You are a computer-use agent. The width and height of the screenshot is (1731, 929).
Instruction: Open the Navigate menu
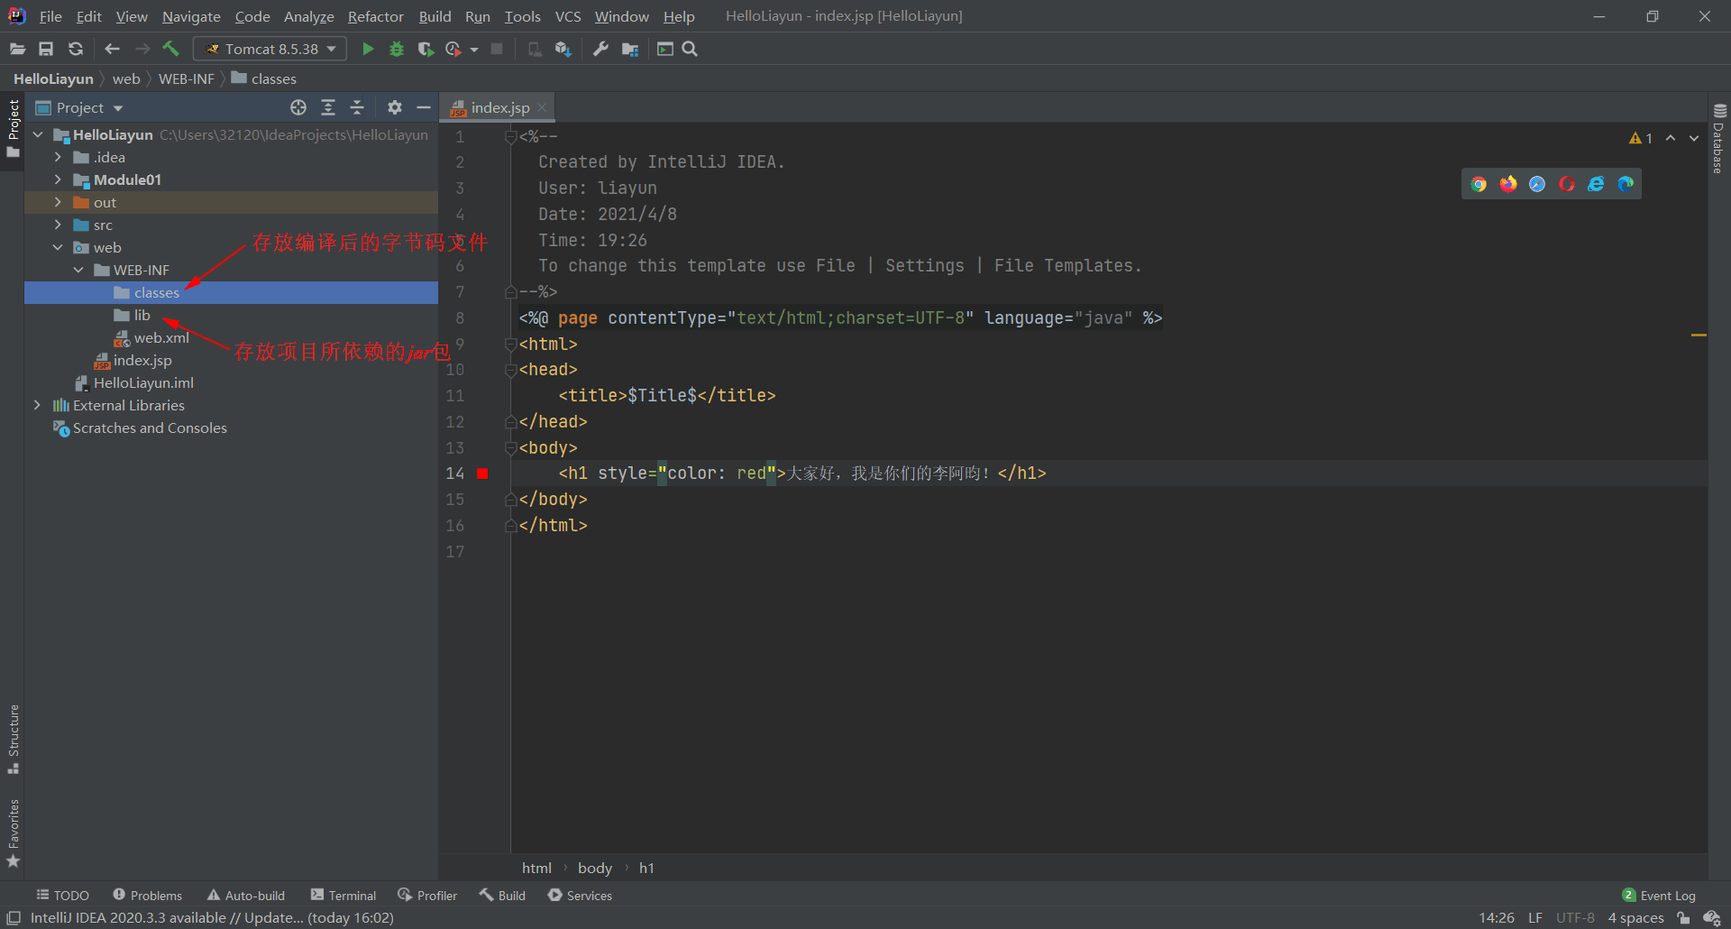pos(191,16)
